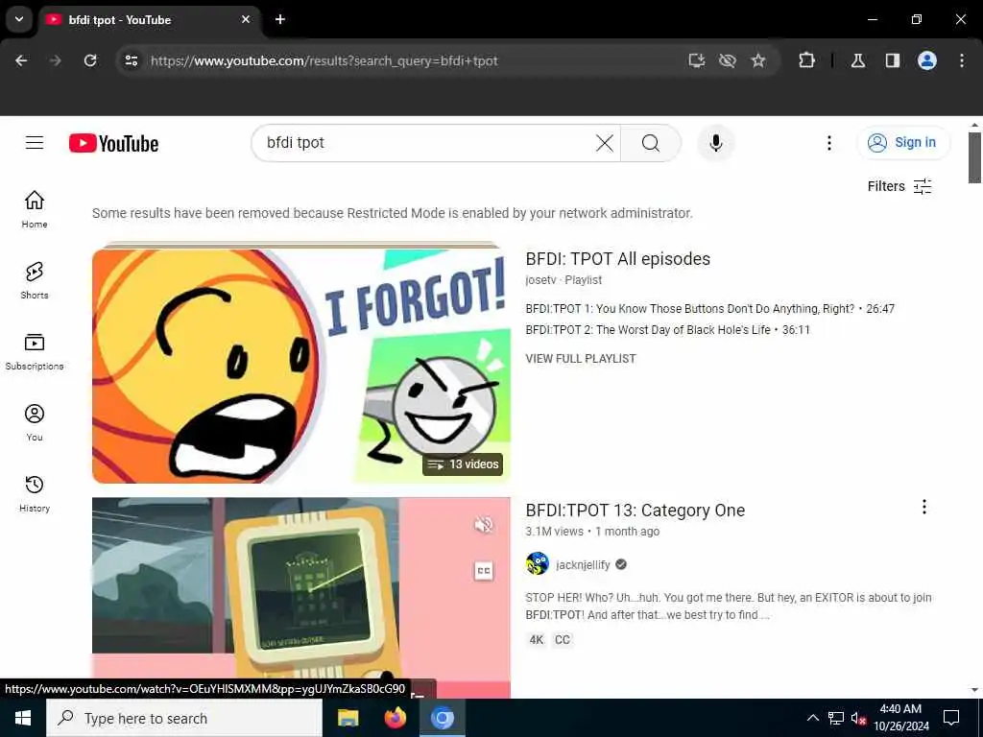Start voice search with the microphone
Image resolution: width=983 pixels, height=737 pixels.
(715, 143)
